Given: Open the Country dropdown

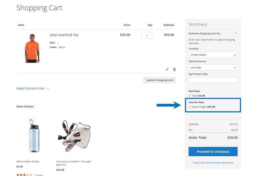Looking at the screenshot, I should [213, 55].
